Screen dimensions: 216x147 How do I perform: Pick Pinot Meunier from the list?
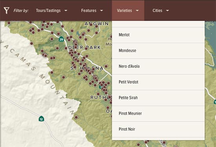pyautogui.click(x=158, y=113)
